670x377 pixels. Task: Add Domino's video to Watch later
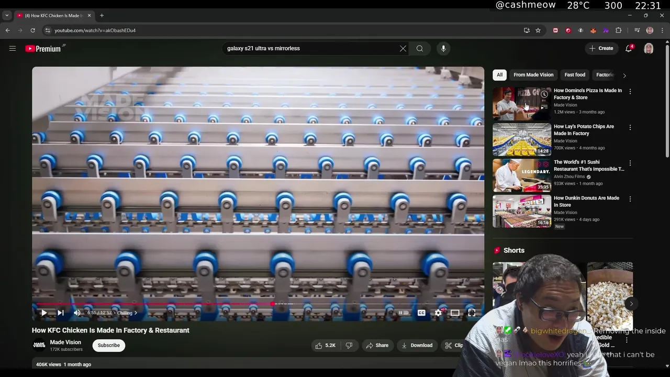coord(544,94)
